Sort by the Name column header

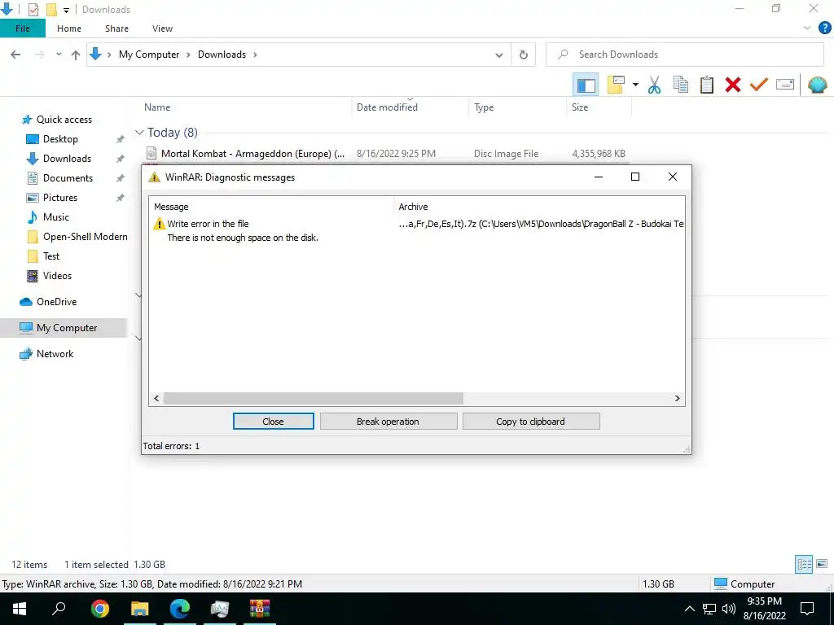157,107
